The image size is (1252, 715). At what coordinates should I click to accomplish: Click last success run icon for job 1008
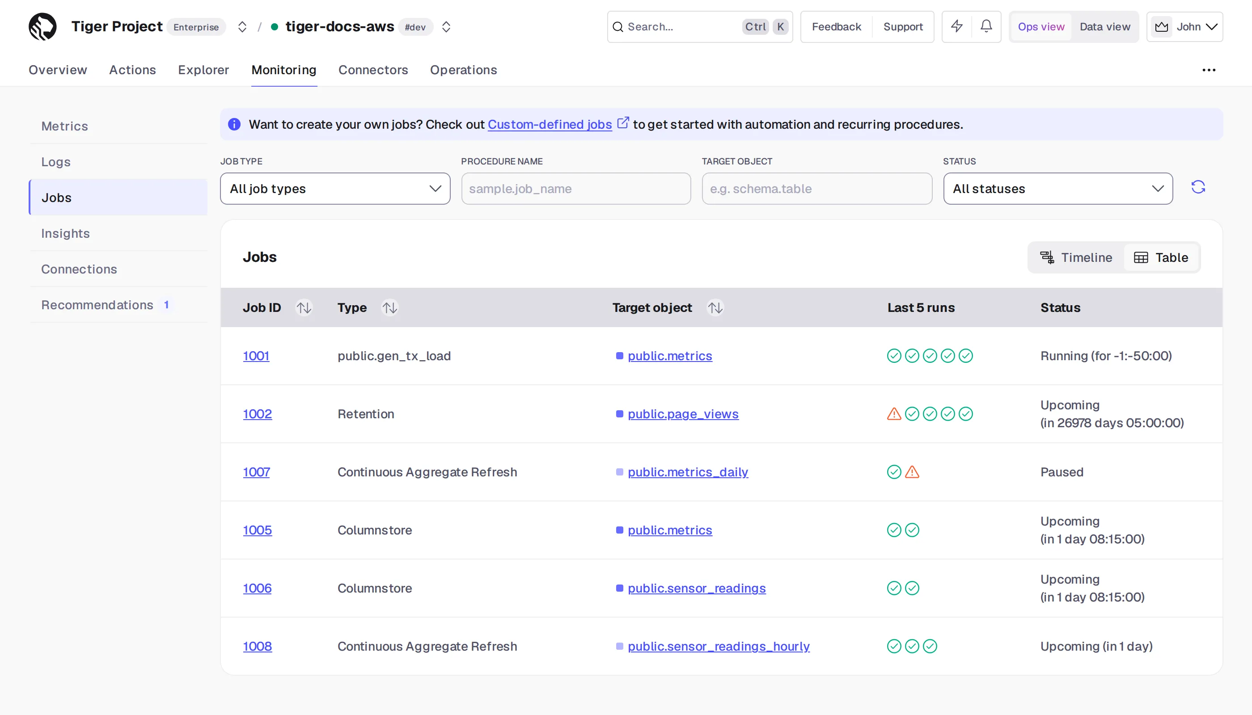[x=930, y=646]
